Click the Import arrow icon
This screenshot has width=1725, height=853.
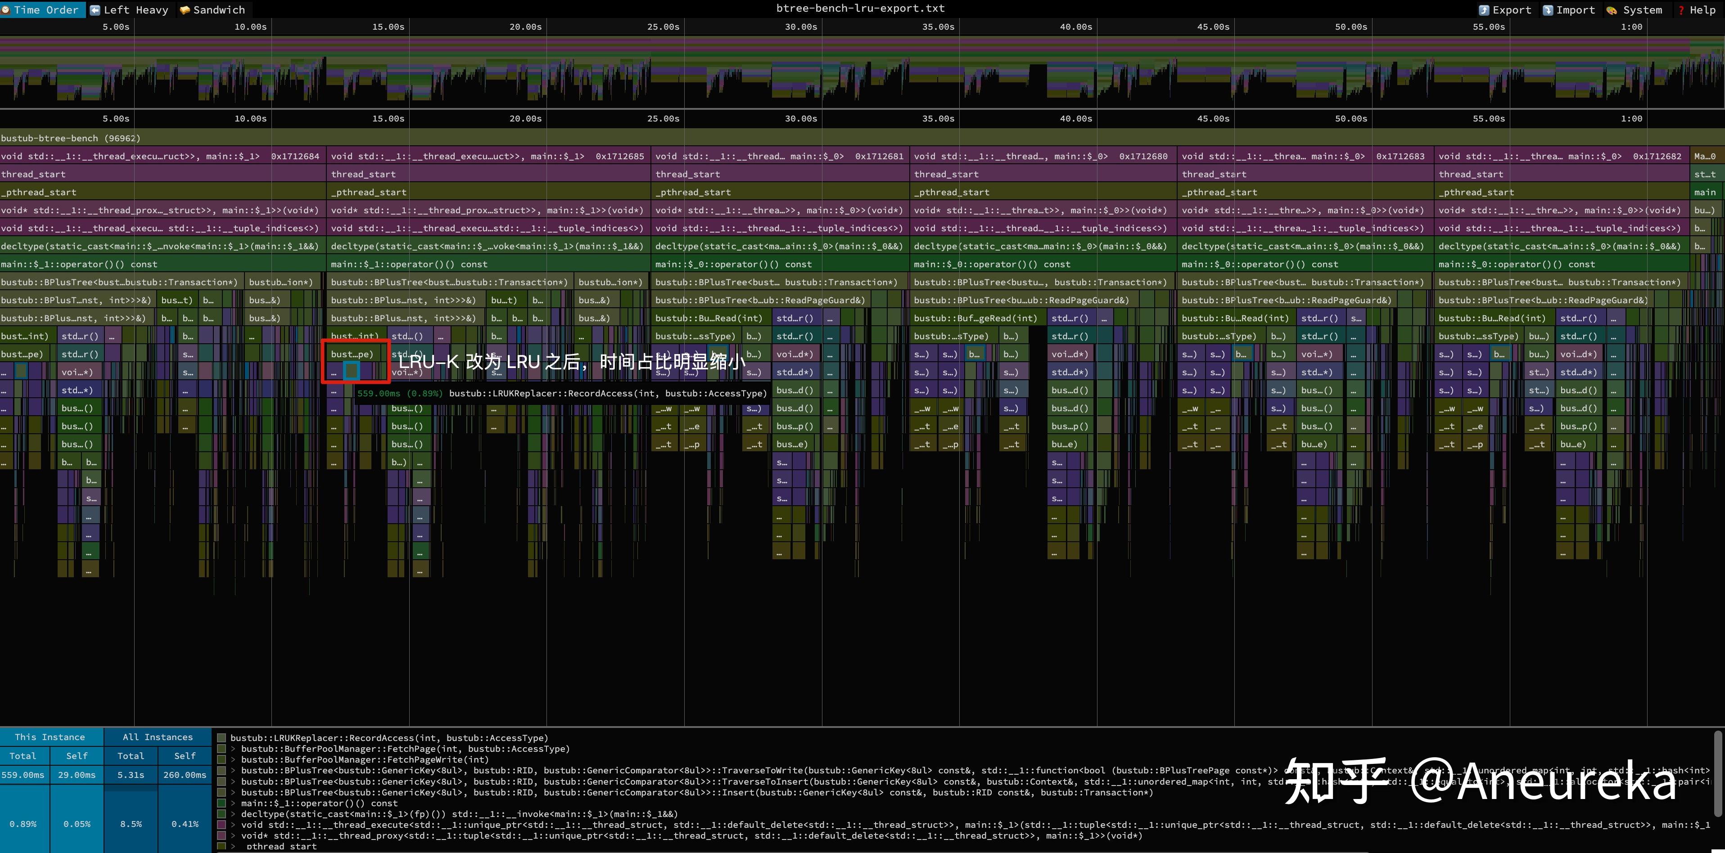pos(1548,10)
